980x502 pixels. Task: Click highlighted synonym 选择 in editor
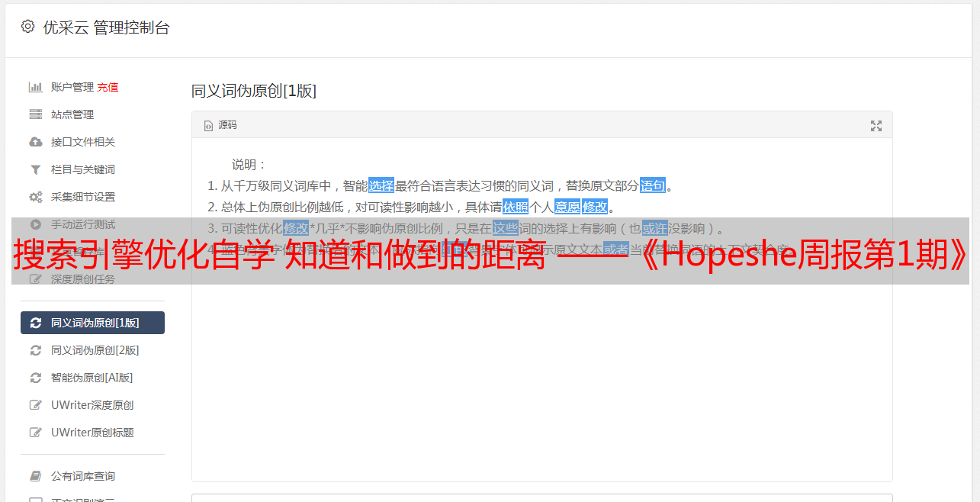(x=381, y=185)
